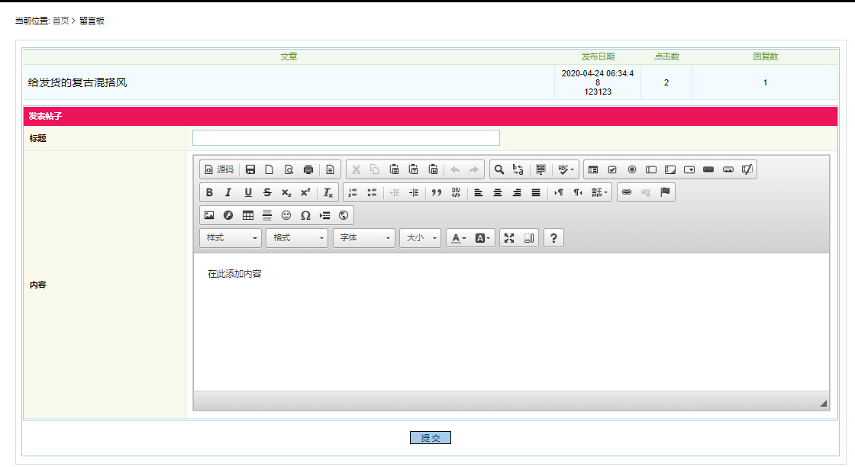The image size is (855, 467).
Task: Open the text color picker
Action: pos(456,237)
